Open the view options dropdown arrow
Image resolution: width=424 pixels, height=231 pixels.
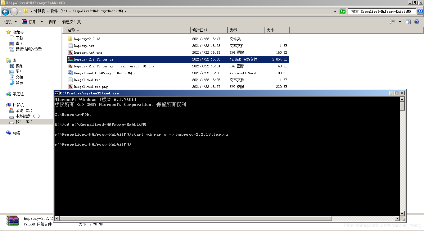pos(400,22)
